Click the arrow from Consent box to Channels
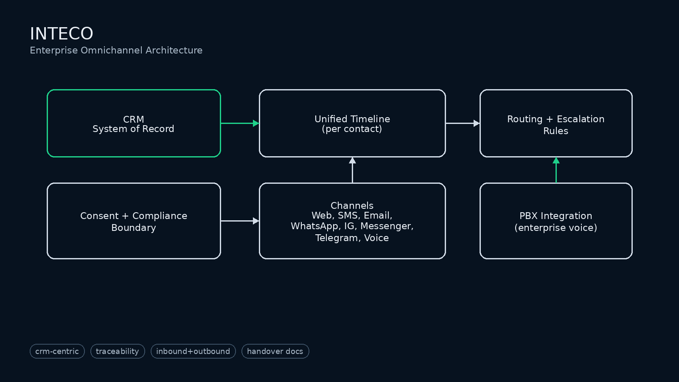 [239, 221]
